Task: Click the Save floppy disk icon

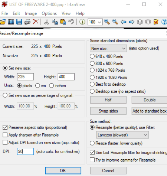Action: click(19, 22)
